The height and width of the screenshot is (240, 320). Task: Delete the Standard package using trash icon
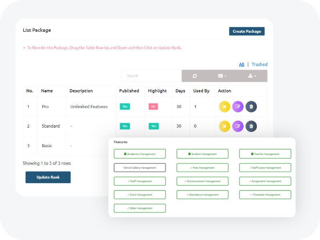coord(251,126)
